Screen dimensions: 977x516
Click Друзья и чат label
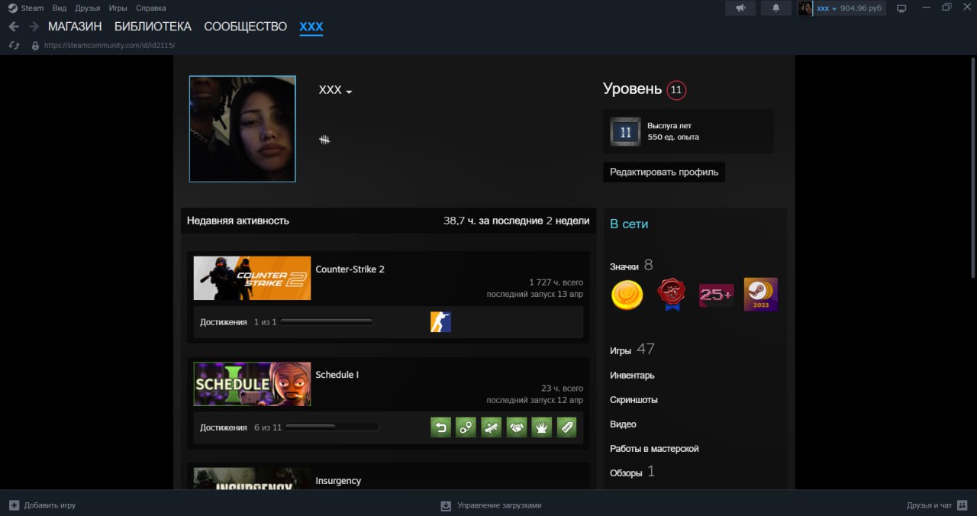click(x=929, y=505)
